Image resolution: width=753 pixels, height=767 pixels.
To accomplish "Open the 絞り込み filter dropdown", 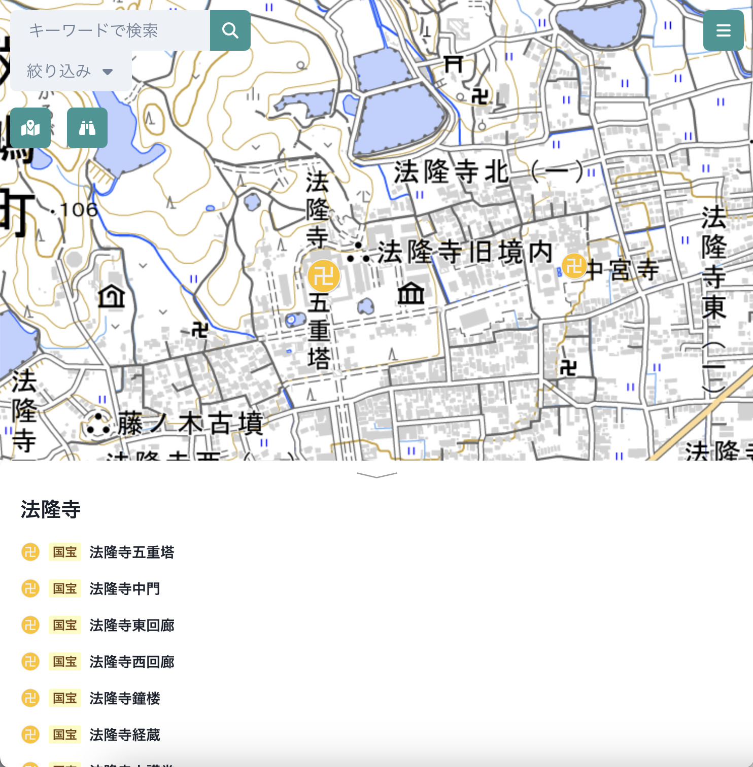I will point(71,71).
